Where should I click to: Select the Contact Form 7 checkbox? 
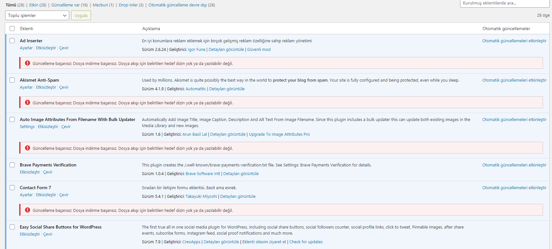[12, 188]
